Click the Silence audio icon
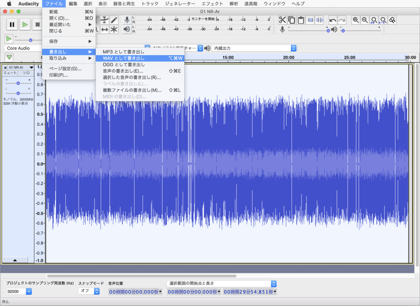 coord(319,20)
